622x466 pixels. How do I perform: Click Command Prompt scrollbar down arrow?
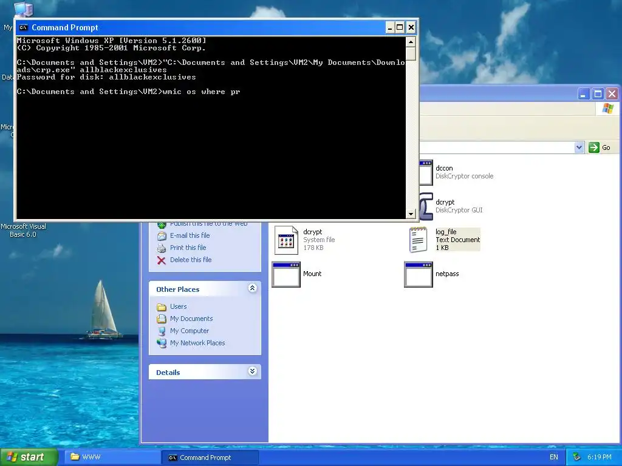[x=411, y=214]
